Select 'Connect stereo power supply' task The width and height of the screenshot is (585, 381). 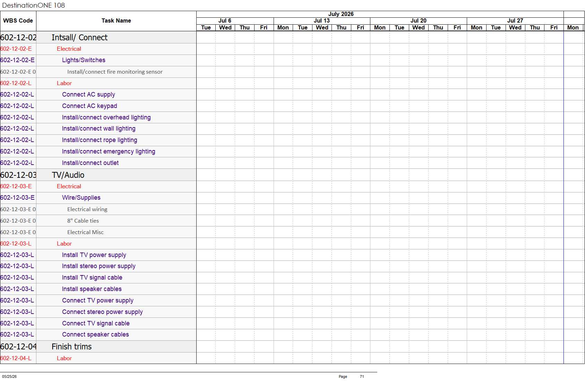[102, 312]
